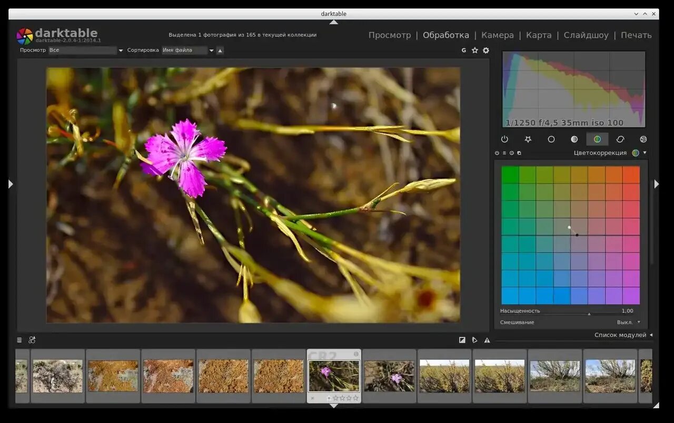Screen dimensions: 674x423
Task: Toggle soft proofing at bottom right
Action: pyautogui.click(x=474, y=340)
